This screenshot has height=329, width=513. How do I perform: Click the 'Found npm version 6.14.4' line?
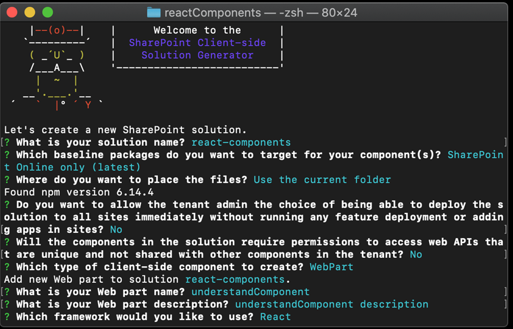point(79,192)
